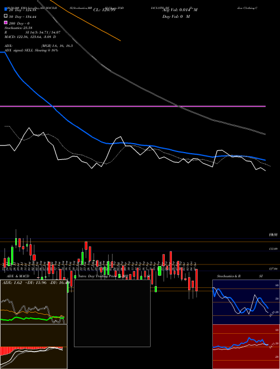Select the '200 Day - 0' label
The image size is (280, 369).
(x=19, y=23)
